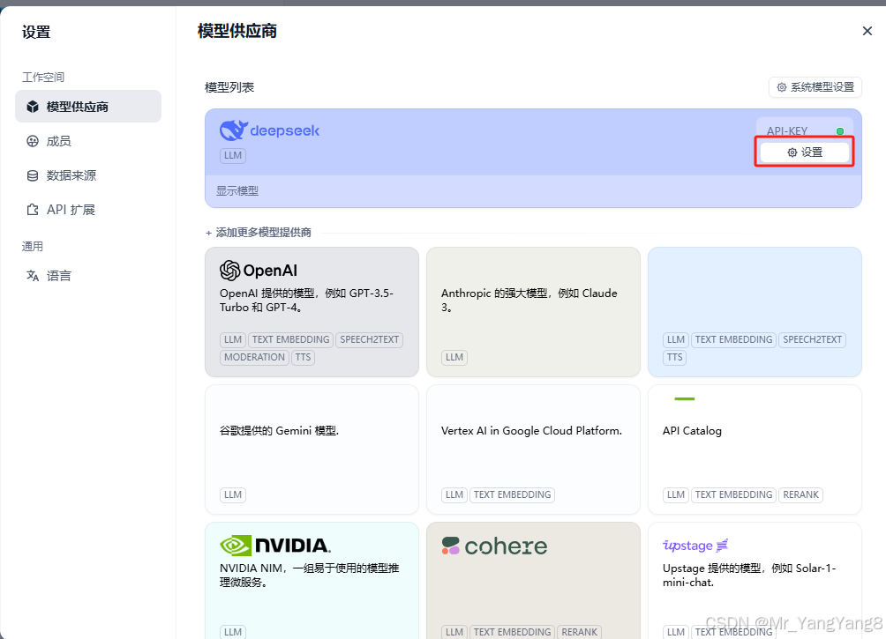Select Vertex AI in Google Cloud Platform card
This screenshot has height=639, width=886.
coord(533,450)
